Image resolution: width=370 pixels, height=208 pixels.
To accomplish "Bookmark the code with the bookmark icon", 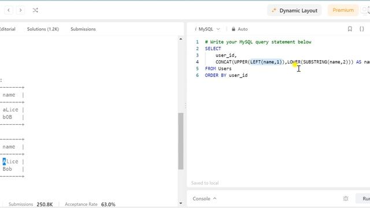I will [350, 29].
